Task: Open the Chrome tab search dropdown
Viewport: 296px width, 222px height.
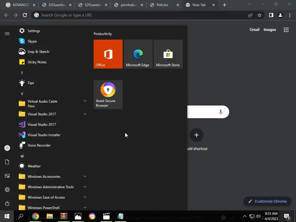Action: (x=249, y=4)
